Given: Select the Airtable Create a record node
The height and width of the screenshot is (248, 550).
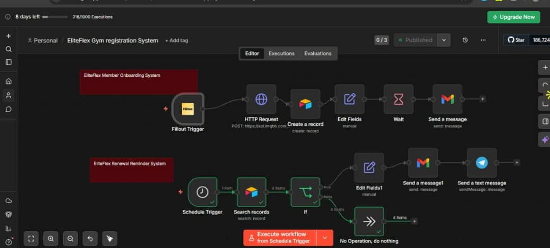Looking at the screenshot, I should pyautogui.click(x=305, y=104).
